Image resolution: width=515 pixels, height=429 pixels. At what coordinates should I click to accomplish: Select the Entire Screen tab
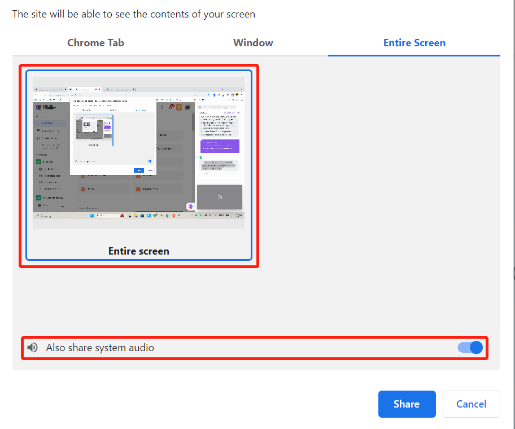414,42
